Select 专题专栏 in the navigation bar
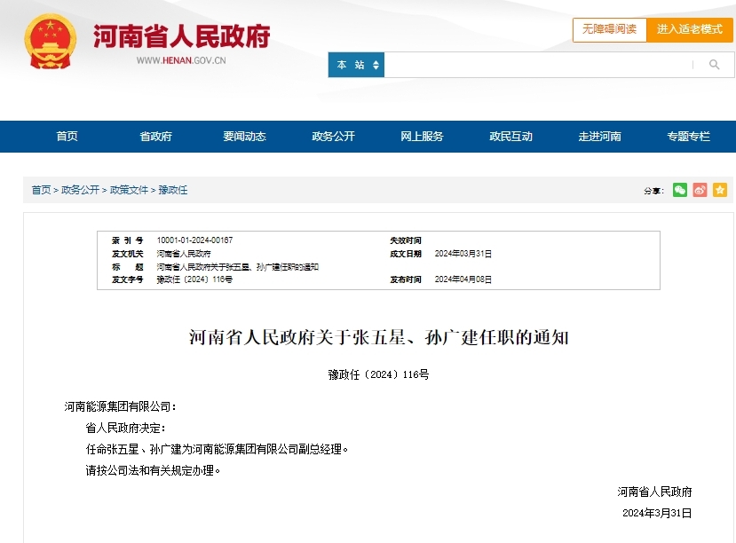This screenshot has width=736, height=543. pyautogui.click(x=688, y=137)
